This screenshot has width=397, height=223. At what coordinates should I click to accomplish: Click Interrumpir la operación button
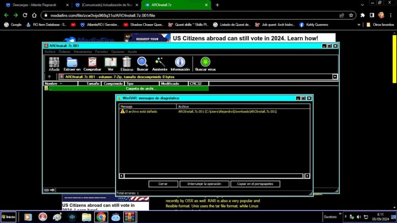click(204, 184)
